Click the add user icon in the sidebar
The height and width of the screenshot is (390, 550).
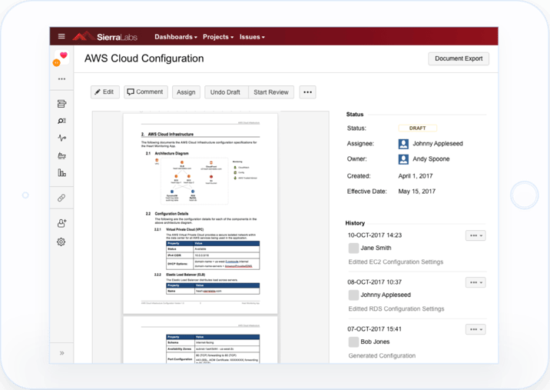[61, 223]
